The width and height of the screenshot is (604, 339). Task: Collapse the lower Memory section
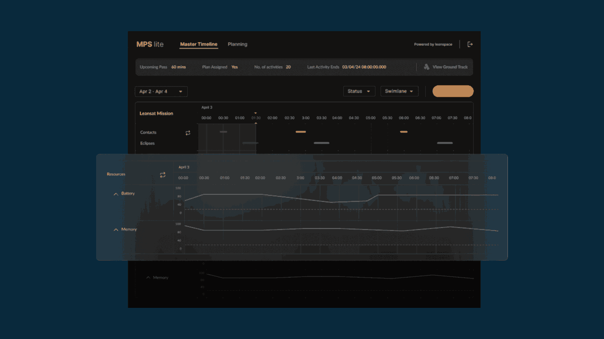tap(147, 277)
